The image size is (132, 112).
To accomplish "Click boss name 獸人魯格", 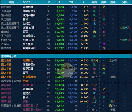I will 28,44.
